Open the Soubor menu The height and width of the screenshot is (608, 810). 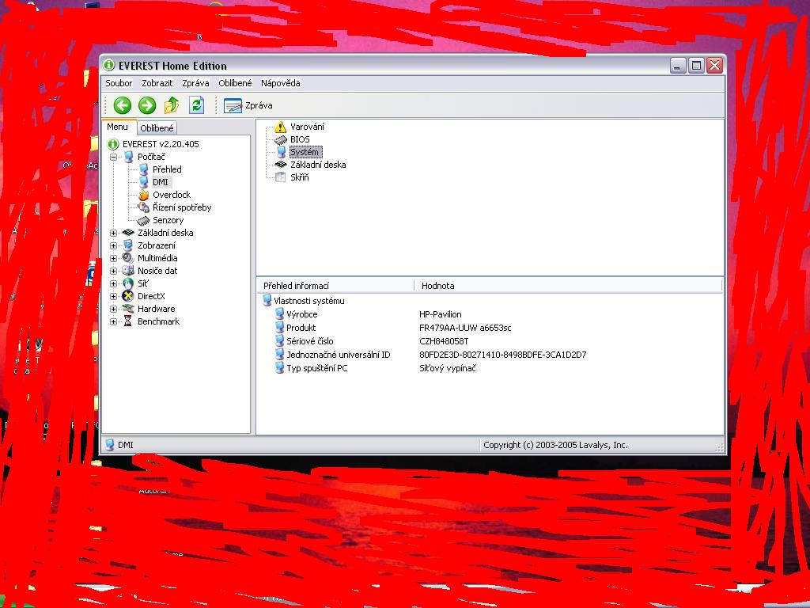click(119, 83)
